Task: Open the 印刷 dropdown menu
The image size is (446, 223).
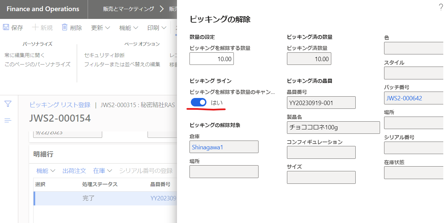Action: pyautogui.click(x=157, y=28)
